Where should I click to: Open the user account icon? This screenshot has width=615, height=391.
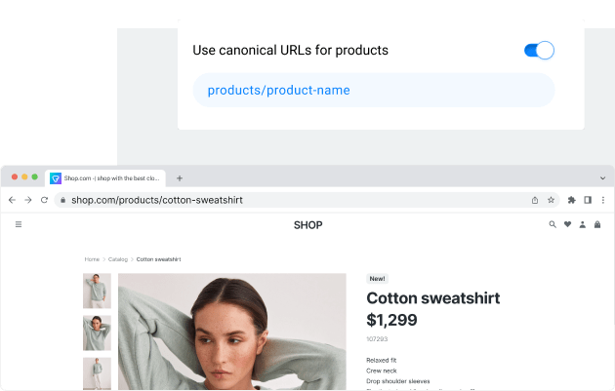click(x=583, y=224)
